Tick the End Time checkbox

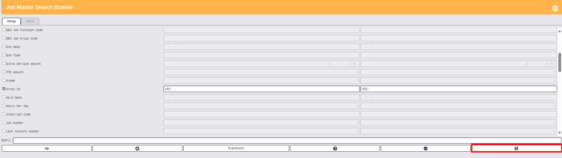click(4, 55)
